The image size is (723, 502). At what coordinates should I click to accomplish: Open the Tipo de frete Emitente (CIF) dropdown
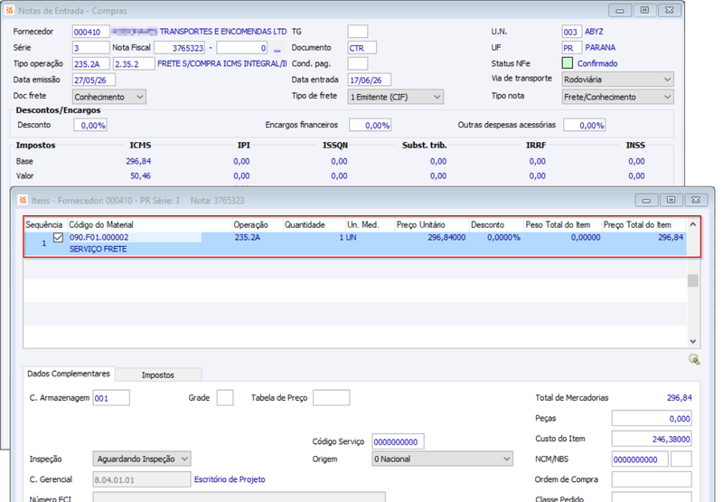[x=396, y=97]
